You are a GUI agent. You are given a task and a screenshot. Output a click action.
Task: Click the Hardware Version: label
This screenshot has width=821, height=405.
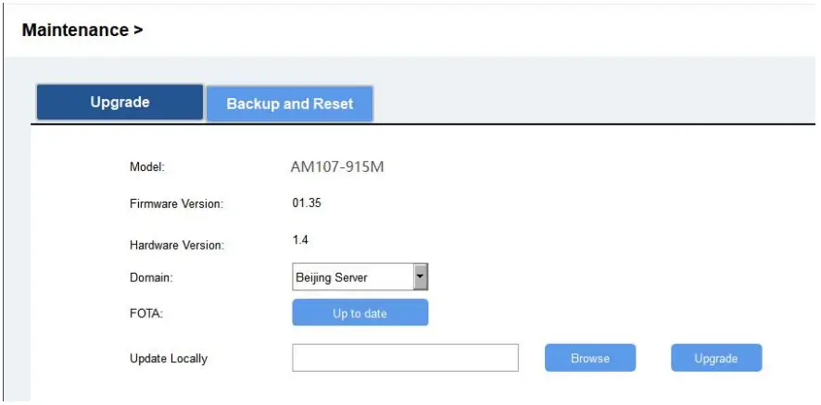177,245
